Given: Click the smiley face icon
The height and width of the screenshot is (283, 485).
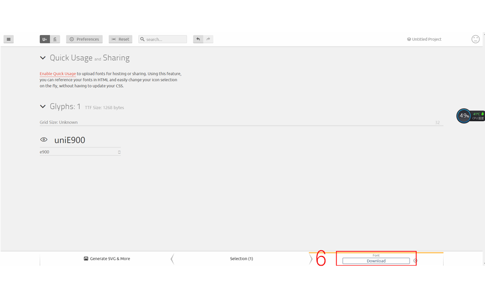Looking at the screenshot, I should [475, 39].
